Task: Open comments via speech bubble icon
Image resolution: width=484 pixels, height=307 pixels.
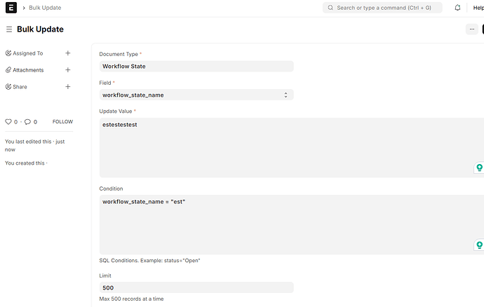Action: coord(28,122)
